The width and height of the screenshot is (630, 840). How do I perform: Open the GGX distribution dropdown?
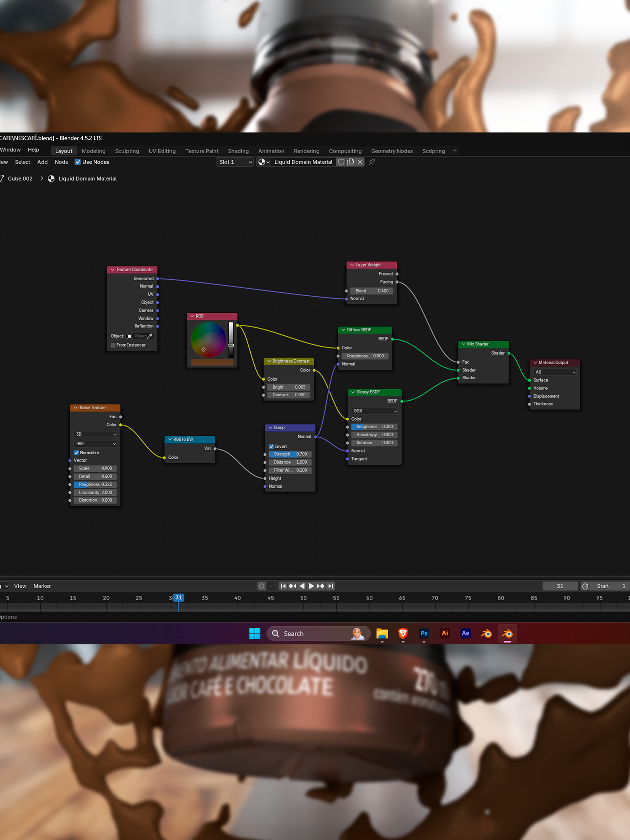point(374,411)
